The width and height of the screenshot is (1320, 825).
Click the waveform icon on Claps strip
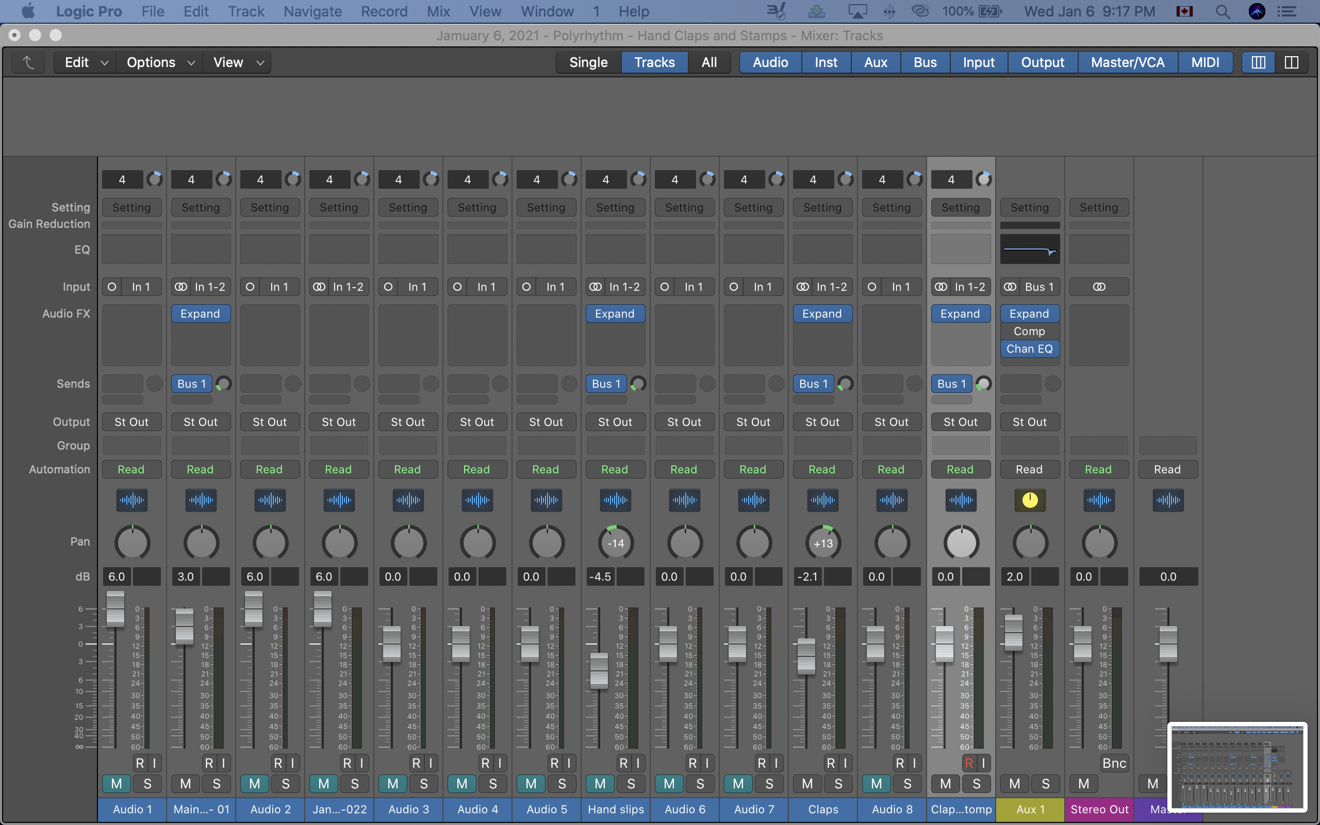click(822, 500)
